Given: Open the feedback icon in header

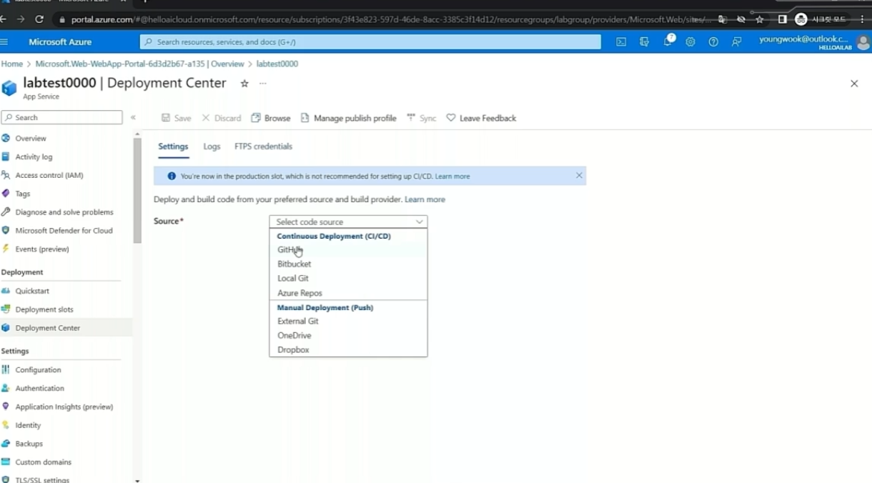Looking at the screenshot, I should coord(736,42).
